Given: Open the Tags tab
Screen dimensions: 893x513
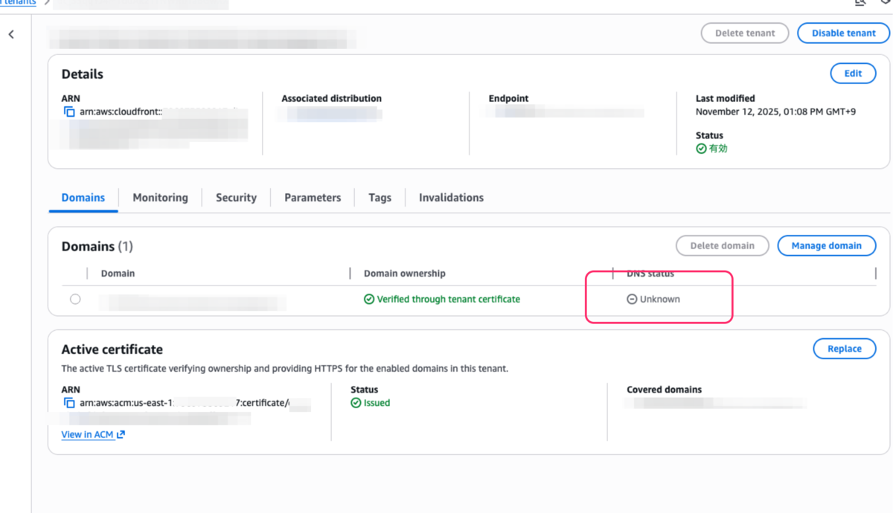Looking at the screenshot, I should click(x=380, y=198).
